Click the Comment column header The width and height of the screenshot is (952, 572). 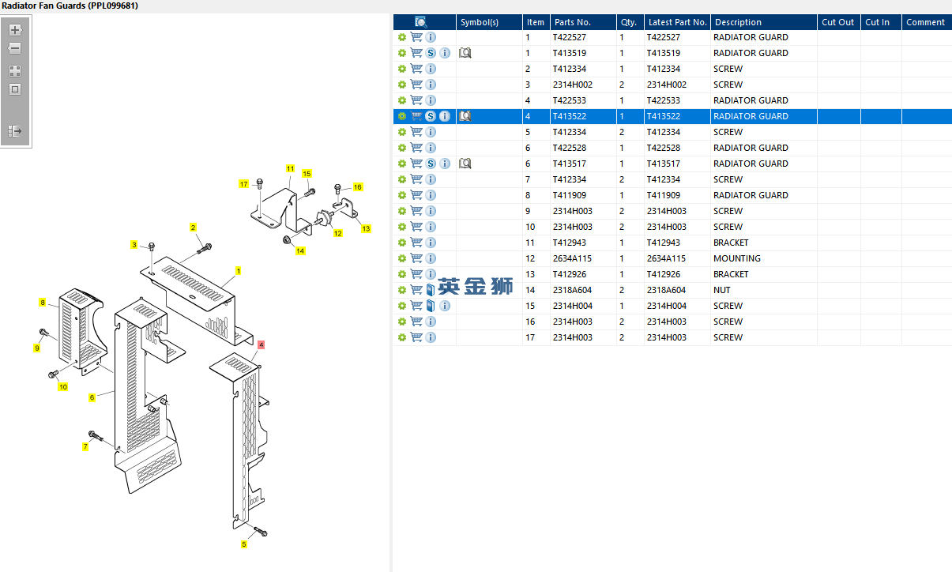(926, 22)
